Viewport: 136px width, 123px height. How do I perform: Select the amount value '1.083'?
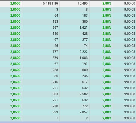[83, 58]
